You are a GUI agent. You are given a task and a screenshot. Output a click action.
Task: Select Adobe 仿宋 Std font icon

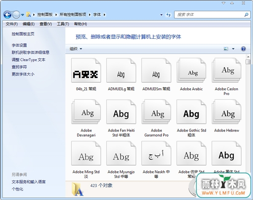click(x=191, y=153)
